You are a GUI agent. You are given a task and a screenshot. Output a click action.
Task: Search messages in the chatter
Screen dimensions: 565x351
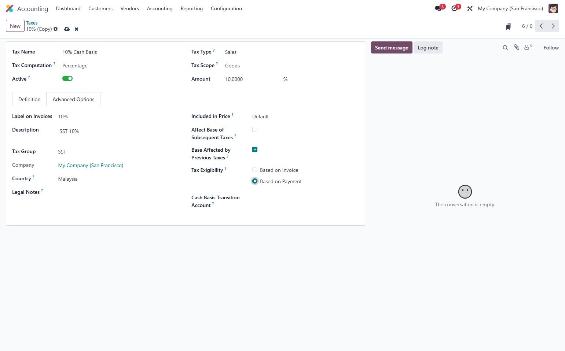pos(505,48)
